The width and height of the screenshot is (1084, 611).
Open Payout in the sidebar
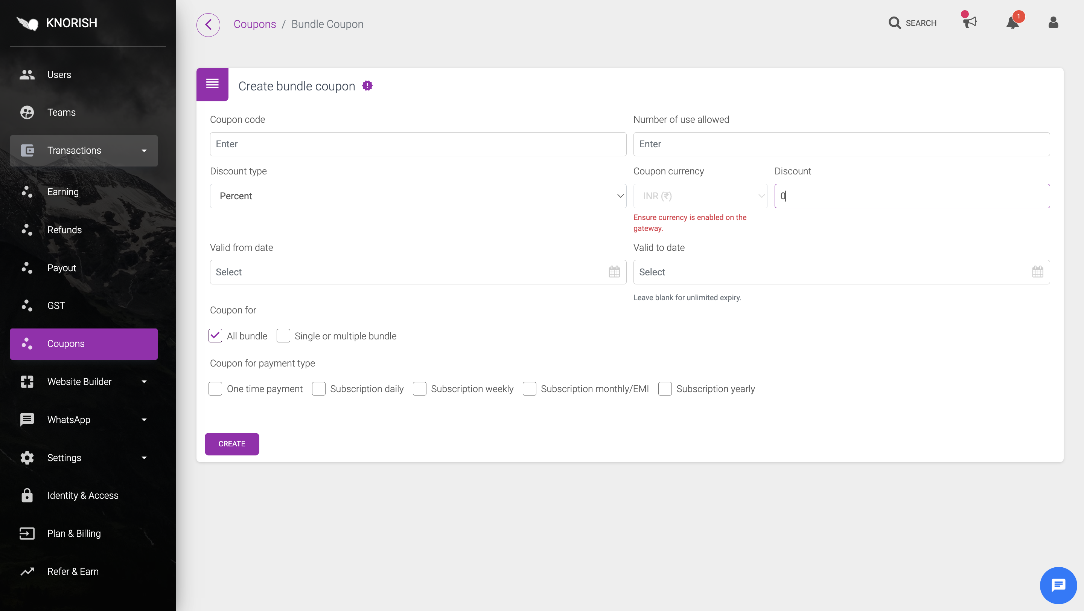click(x=84, y=268)
